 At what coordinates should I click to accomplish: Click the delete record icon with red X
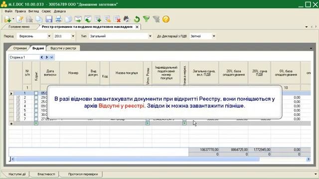click(117, 19)
